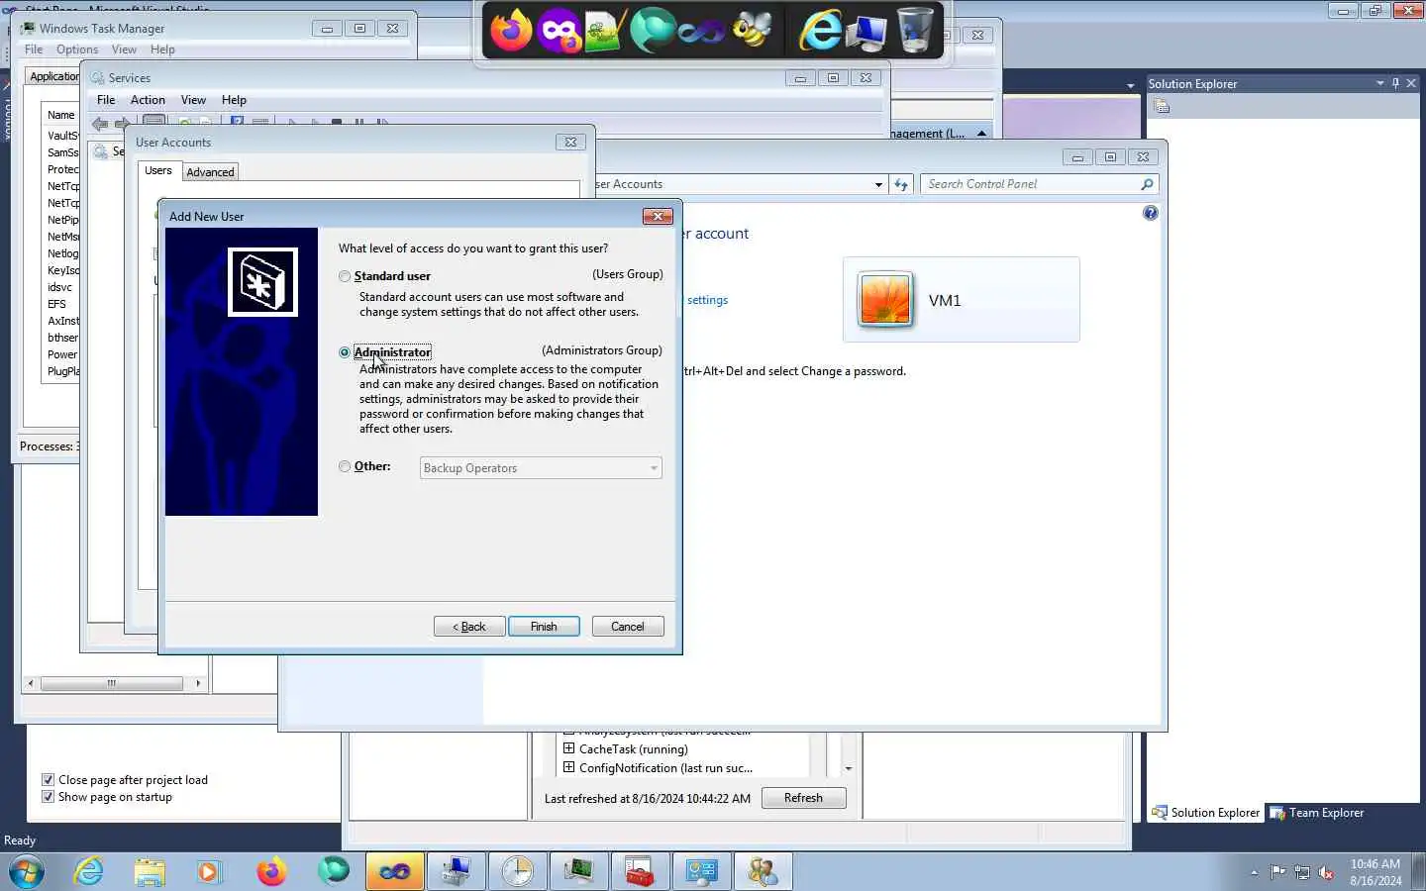The height and width of the screenshot is (891, 1426).
Task: Click the Control Panel help question icon
Action: point(1150,213)
